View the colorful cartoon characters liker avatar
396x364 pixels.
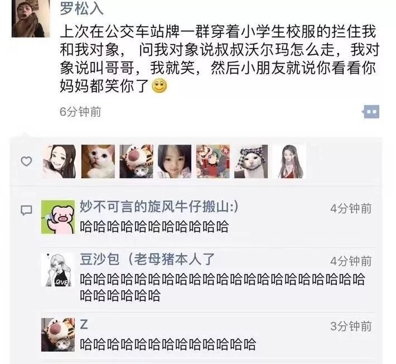click(x=213, y=161)
